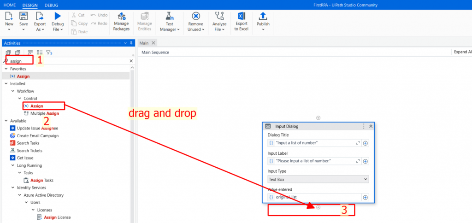The image size is (472, 223).
Task: Close the Main workflow tab
Action: click(x=153, y=43)
